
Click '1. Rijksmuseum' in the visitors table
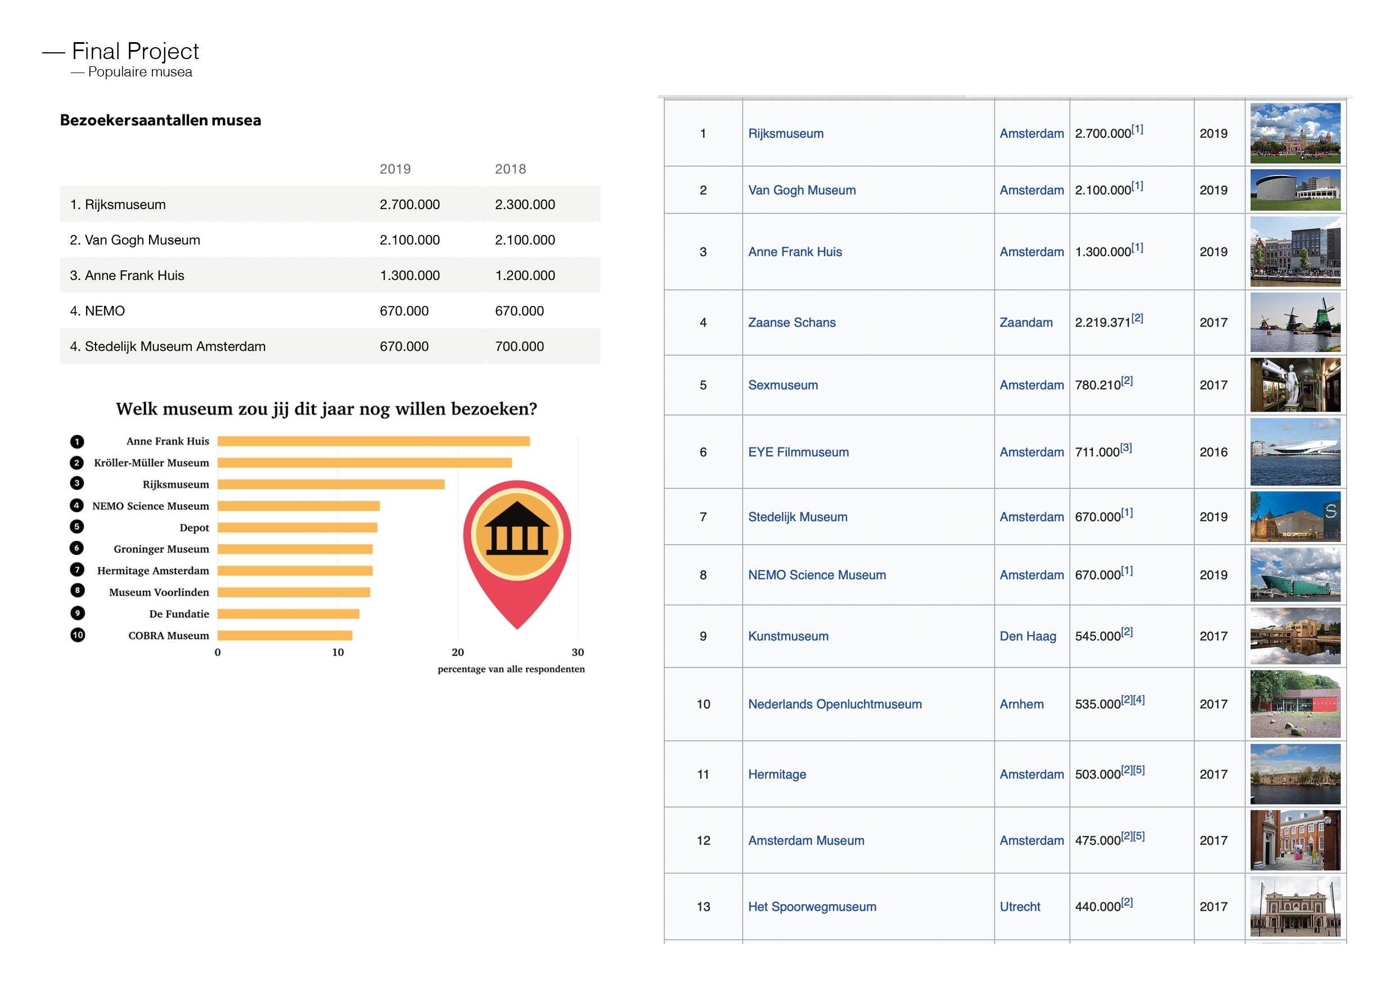tap(118, 205)
